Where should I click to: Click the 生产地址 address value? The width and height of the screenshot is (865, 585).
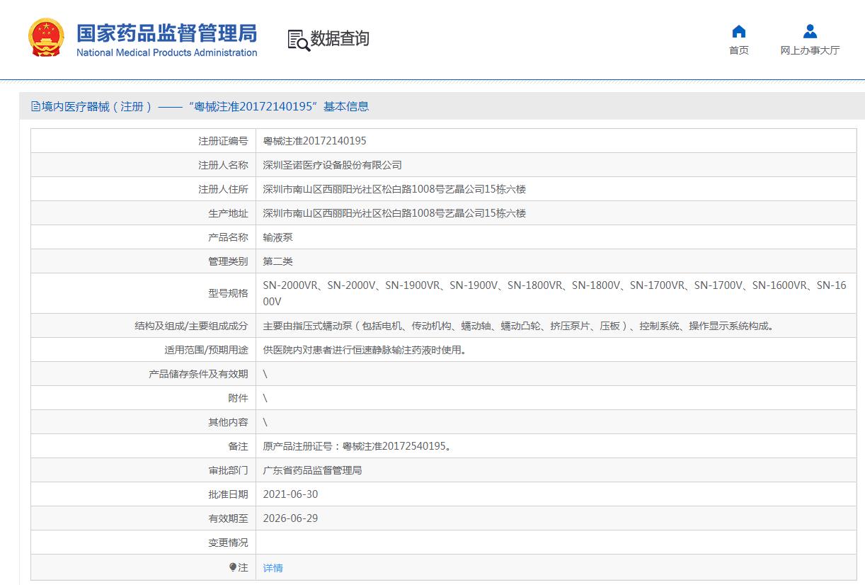click(394, 213)
